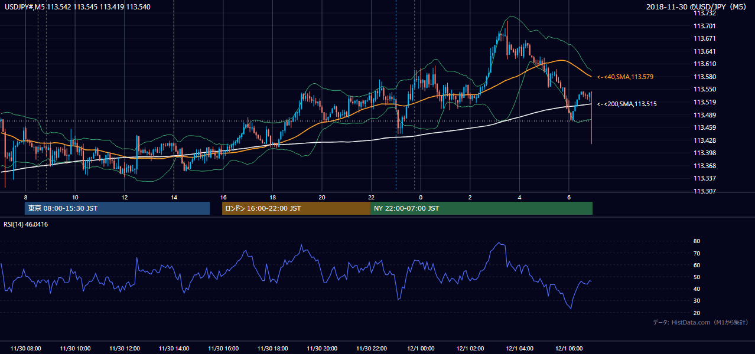
Task: Click bottom date label 12/1 04:00
Action: click(519, 349)
